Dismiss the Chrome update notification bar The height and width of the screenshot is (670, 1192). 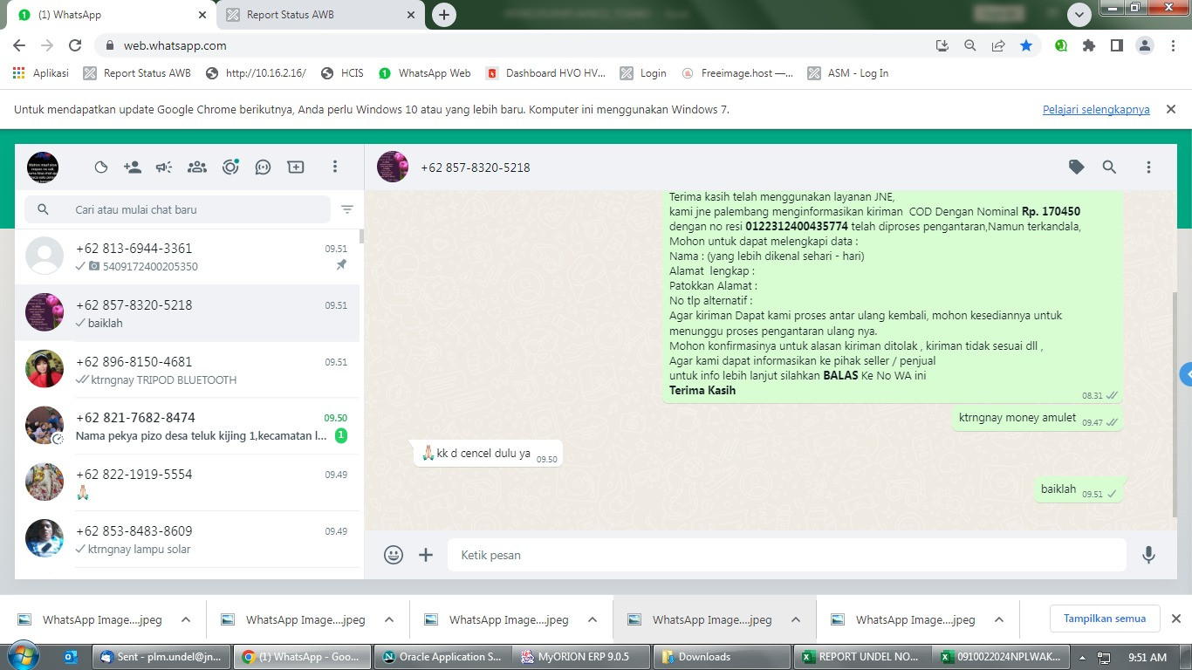pos(1171,109)
